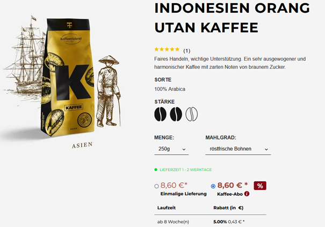Click the first filled coffee bean strength icon
Image resolution: width=325 pixels, height=227 pixels.
point(160,114)
